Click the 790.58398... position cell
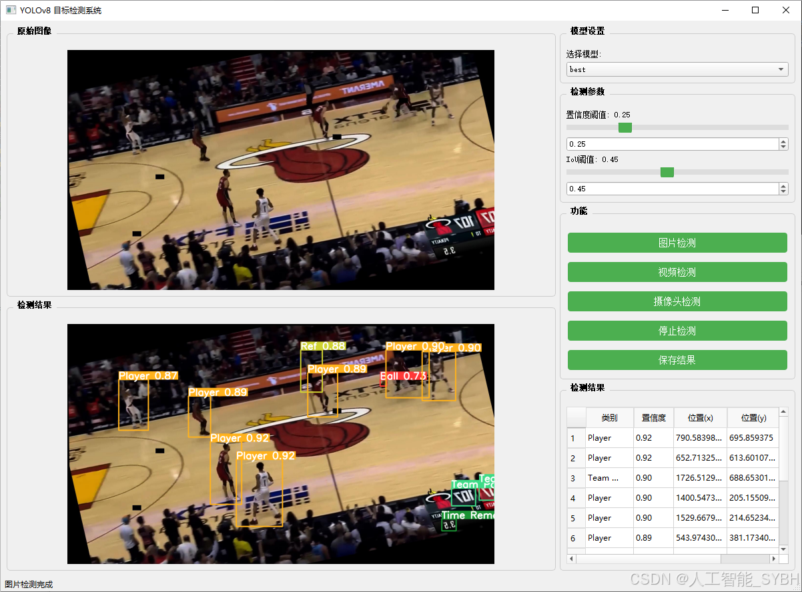This screenshot has height=592, width=802. coord(700,438)
